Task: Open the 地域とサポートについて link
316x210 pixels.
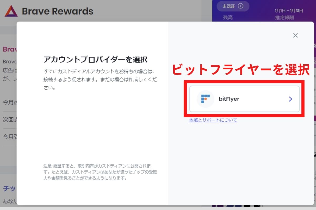Action: (213, 120)
